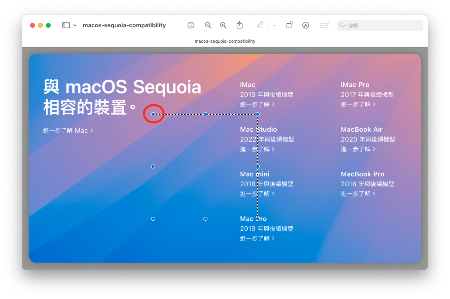Click the 相容的裝置 headline line
The height and width of the screenshot is (299, 450).
(x=89, y=107)
